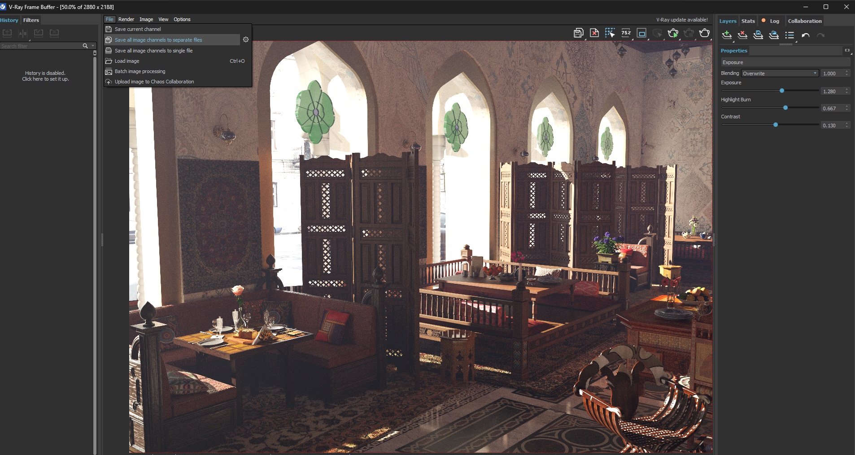Click the Save layer tree preset icon
Viewport: 855px width, 455px height.
(758, 35)
